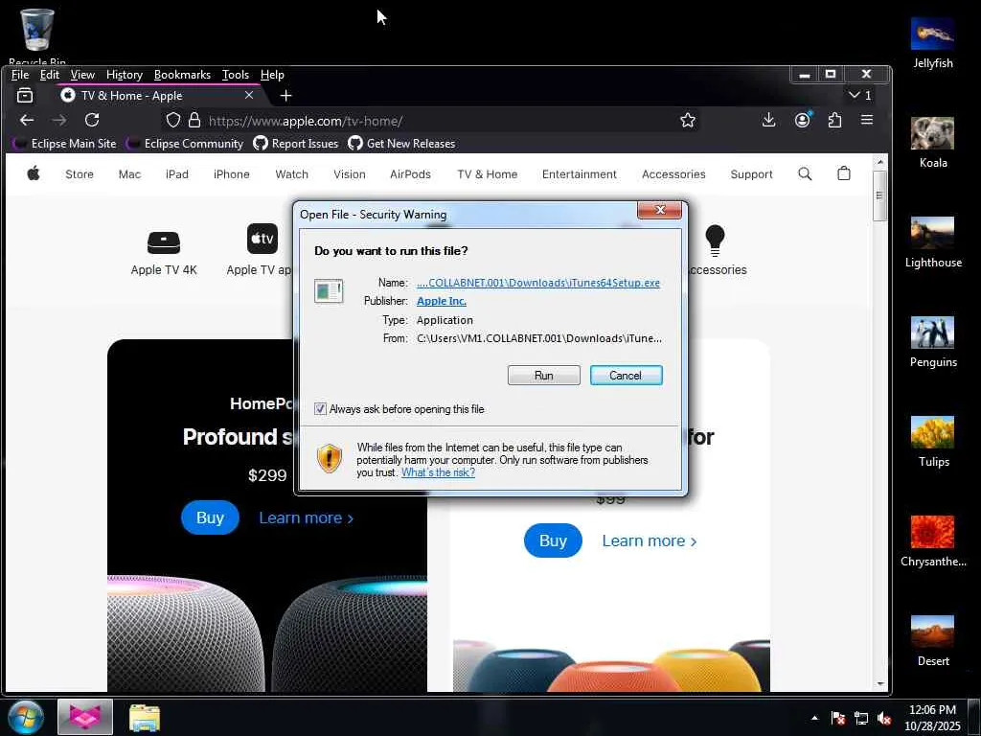
Task: Click the network tray icon
Action: coord(861,719)
